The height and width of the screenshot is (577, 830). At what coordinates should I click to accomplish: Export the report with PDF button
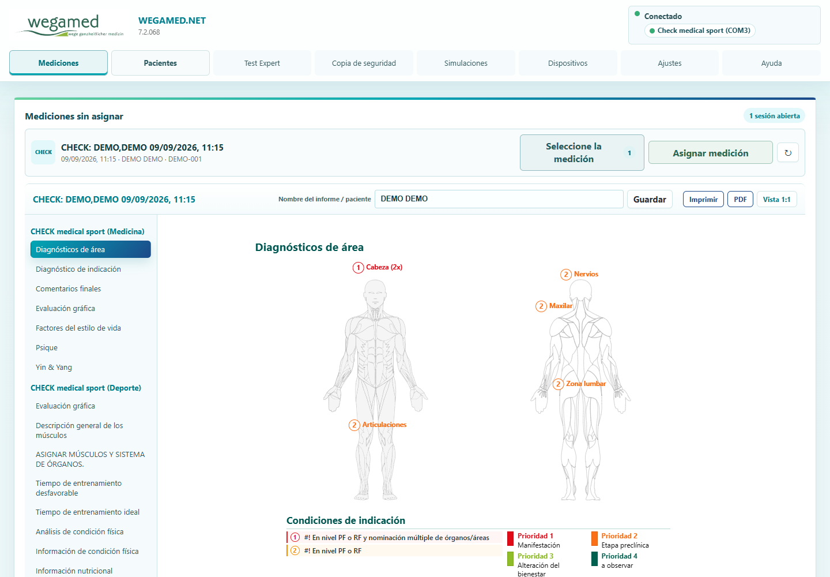[x=740, y=199]
